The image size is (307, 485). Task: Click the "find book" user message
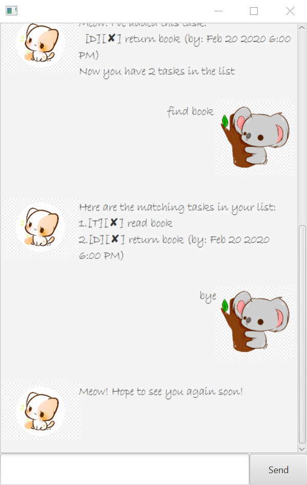point(190,112)
